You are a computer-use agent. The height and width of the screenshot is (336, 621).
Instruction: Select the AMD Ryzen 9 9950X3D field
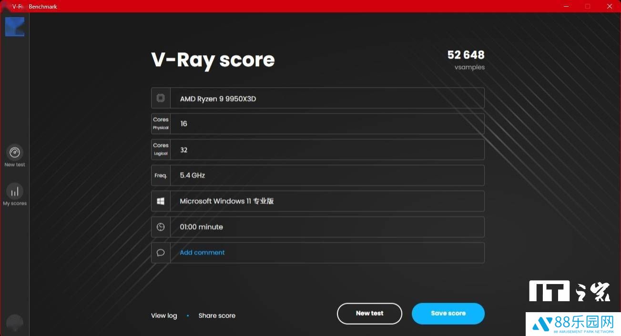[x=326, y=98]
